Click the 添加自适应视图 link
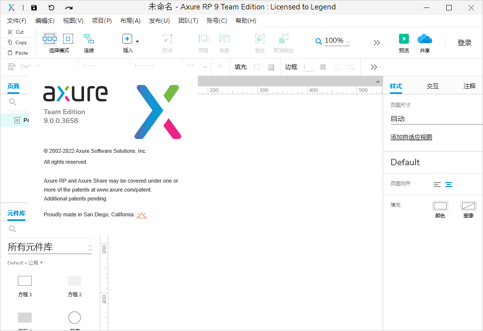The width and height of the screenshot is (483, 331). pos(411,137)
